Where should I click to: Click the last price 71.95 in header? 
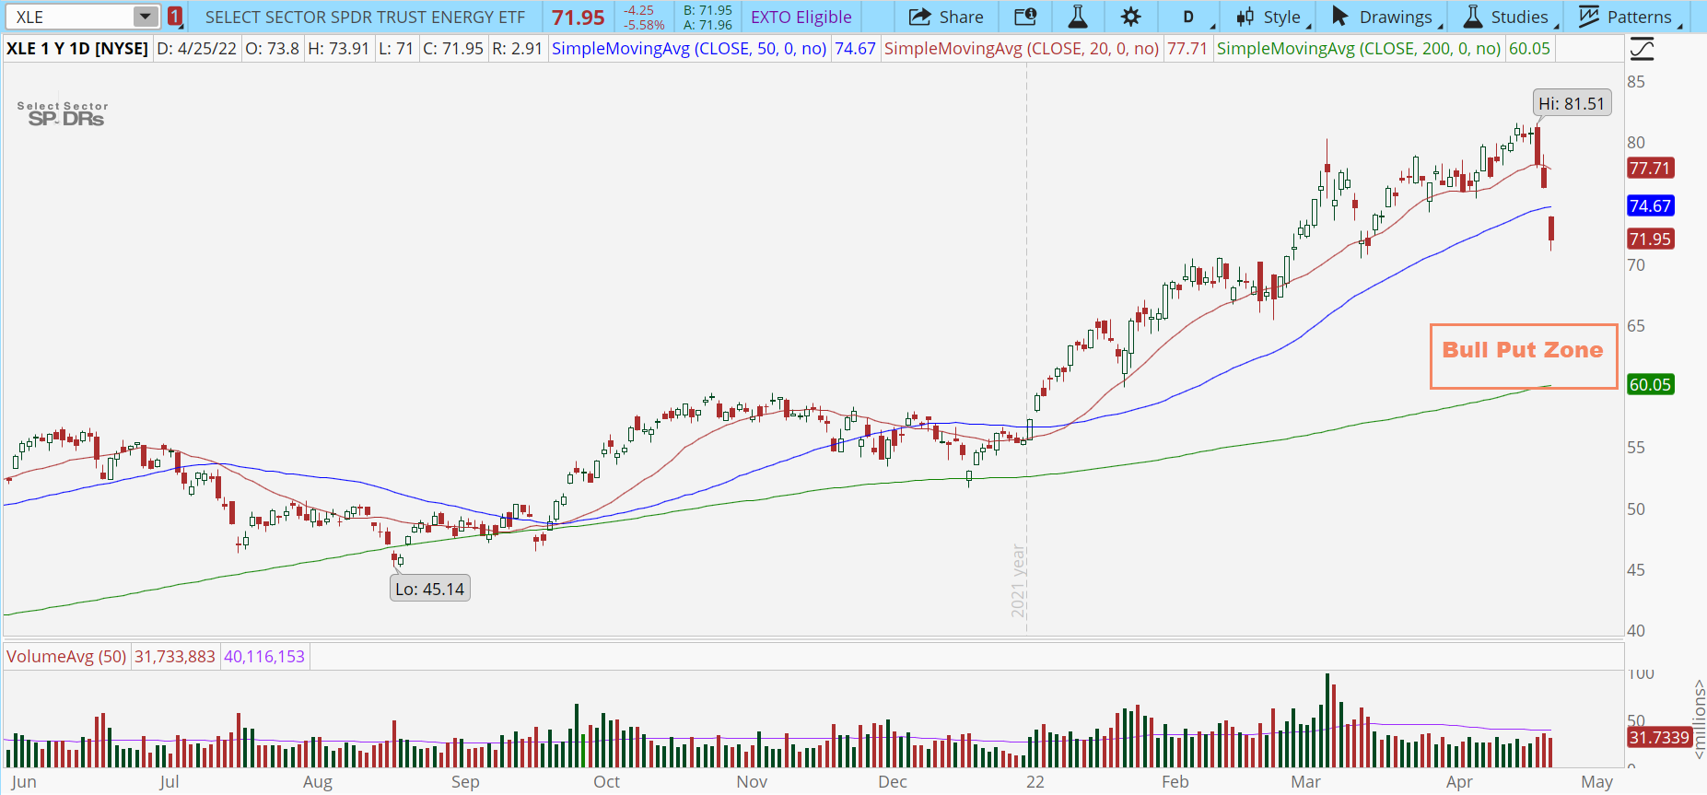579,18
